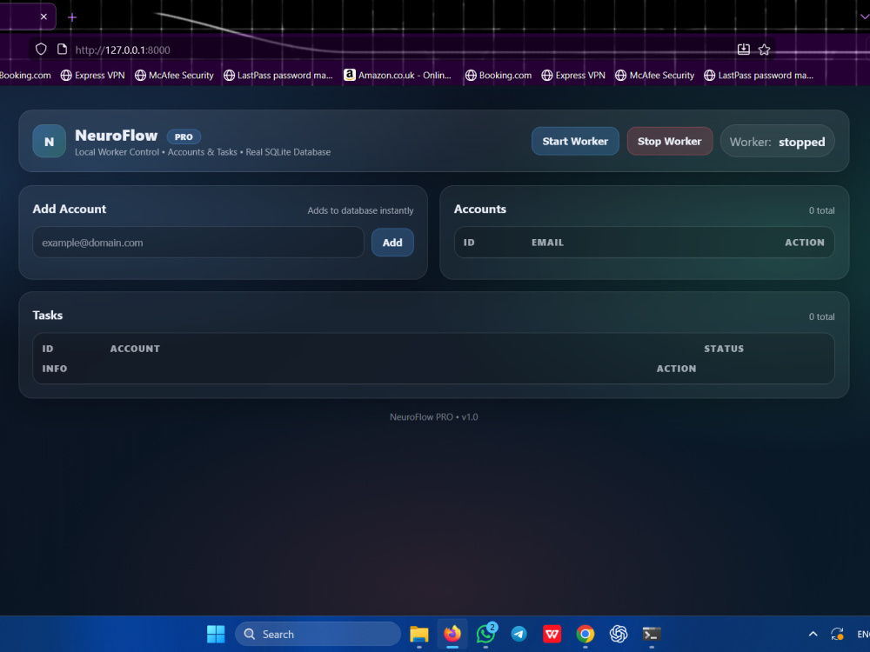Click the ACTION header in Tasks table

click(676, 369)
